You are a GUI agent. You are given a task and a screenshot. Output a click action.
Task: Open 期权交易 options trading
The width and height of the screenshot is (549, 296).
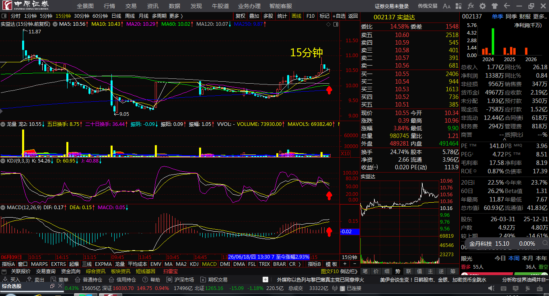pos(214,280)
